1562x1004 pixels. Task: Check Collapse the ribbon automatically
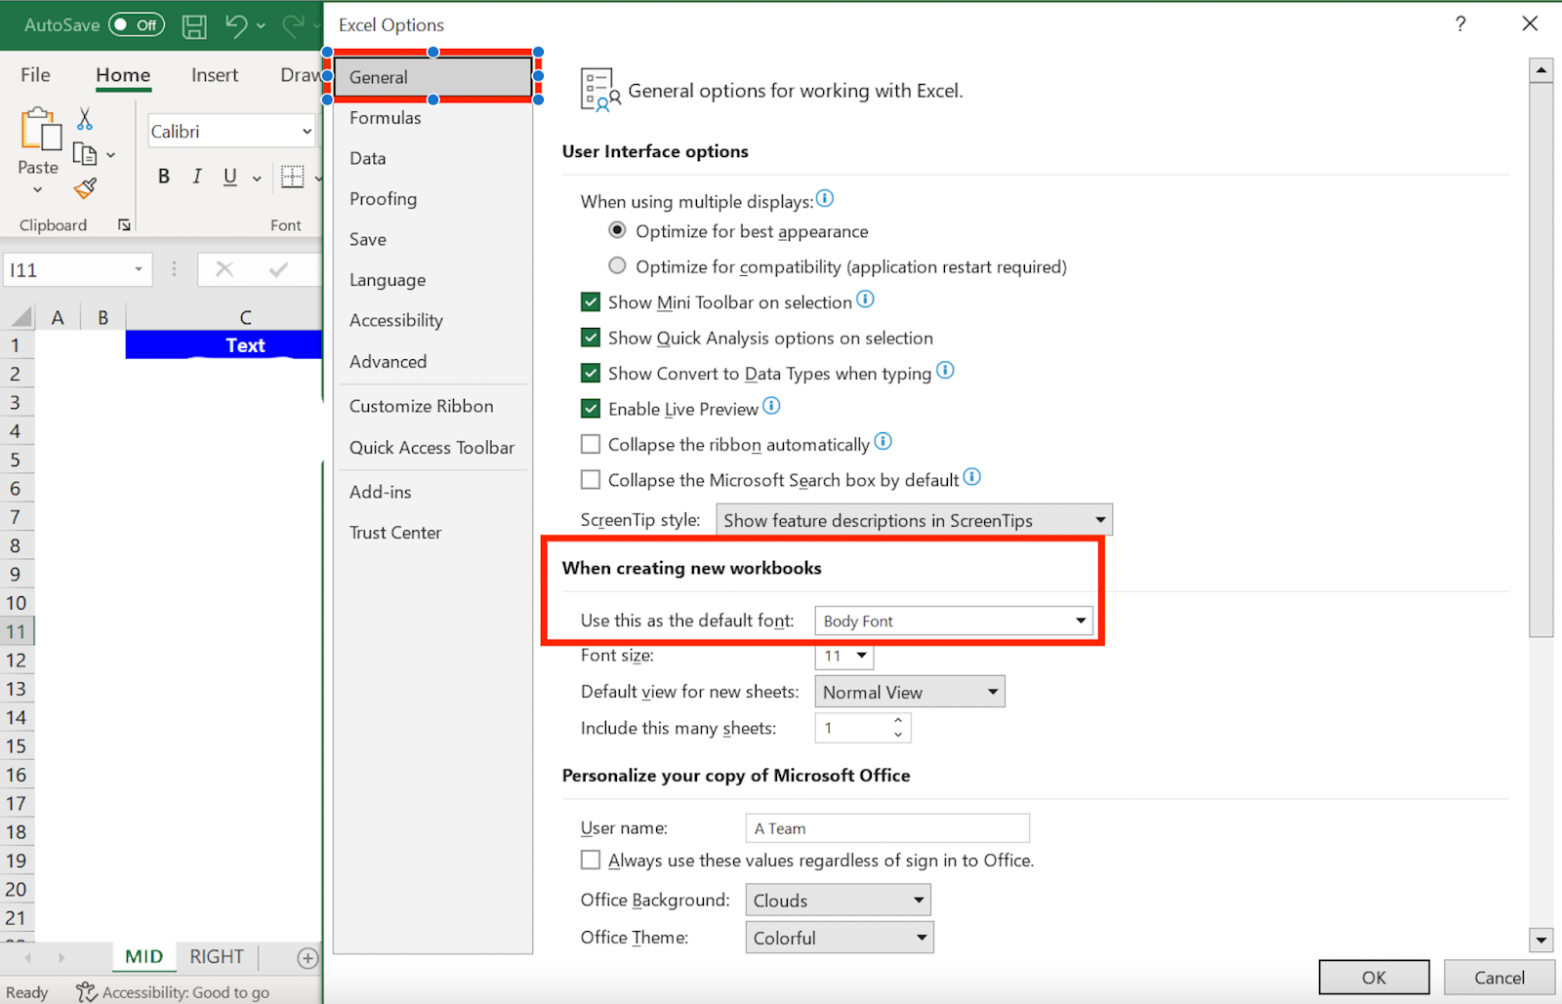pyautogui.click(x=591, y=444)
